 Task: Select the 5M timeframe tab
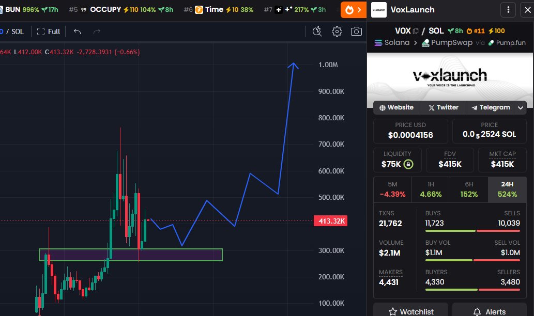(392, 189)
